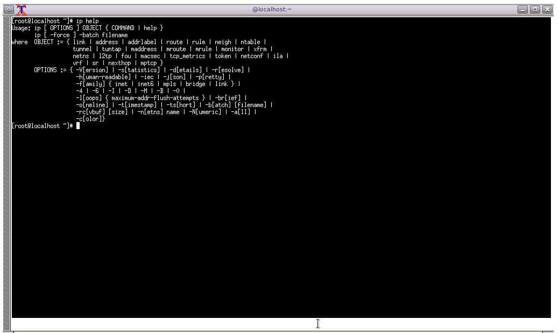Click the word 'mptcp' in the output

(x=148, y=63)
